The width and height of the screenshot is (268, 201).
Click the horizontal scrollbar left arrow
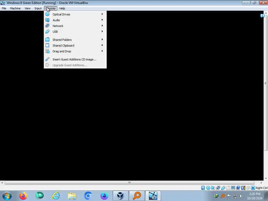2,183
